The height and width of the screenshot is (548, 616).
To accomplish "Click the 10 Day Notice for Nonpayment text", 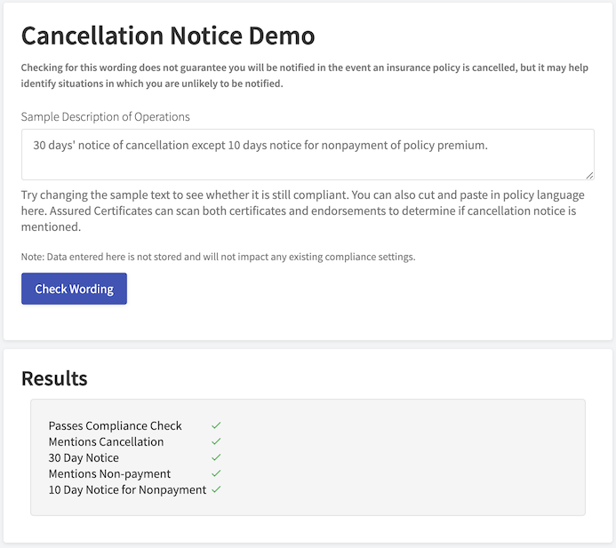I will coord(127,490).
